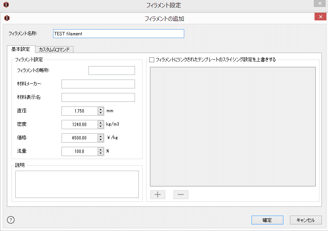The height and width of the screenshot is (231, 328).
Task: Click the 材料表示名 input field
Action: 98,97
